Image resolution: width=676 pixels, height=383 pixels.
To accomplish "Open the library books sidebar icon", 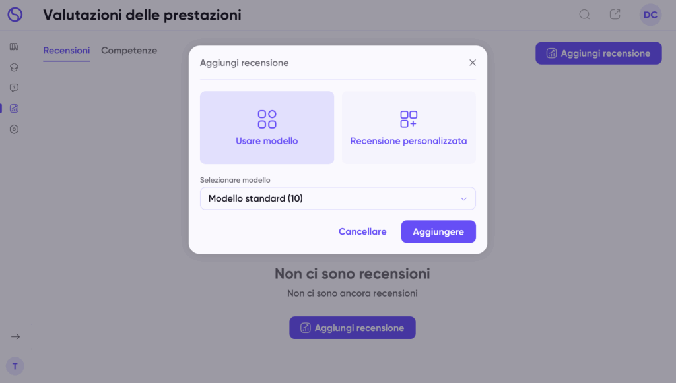I will pos(15,47).
